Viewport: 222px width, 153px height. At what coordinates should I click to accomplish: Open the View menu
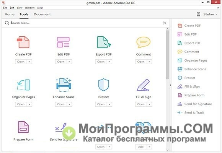click(x=20, y=8)
